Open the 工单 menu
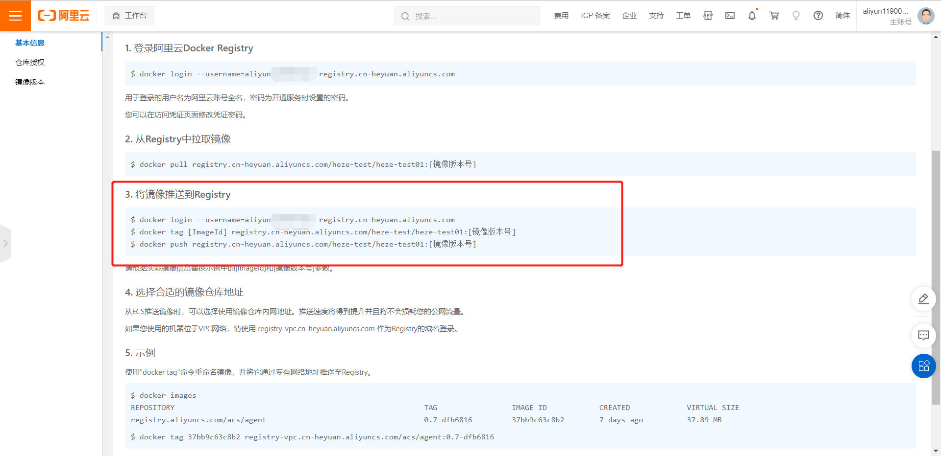Image resolution: width=941 pixels, height=456 pixels. (683, 16)
